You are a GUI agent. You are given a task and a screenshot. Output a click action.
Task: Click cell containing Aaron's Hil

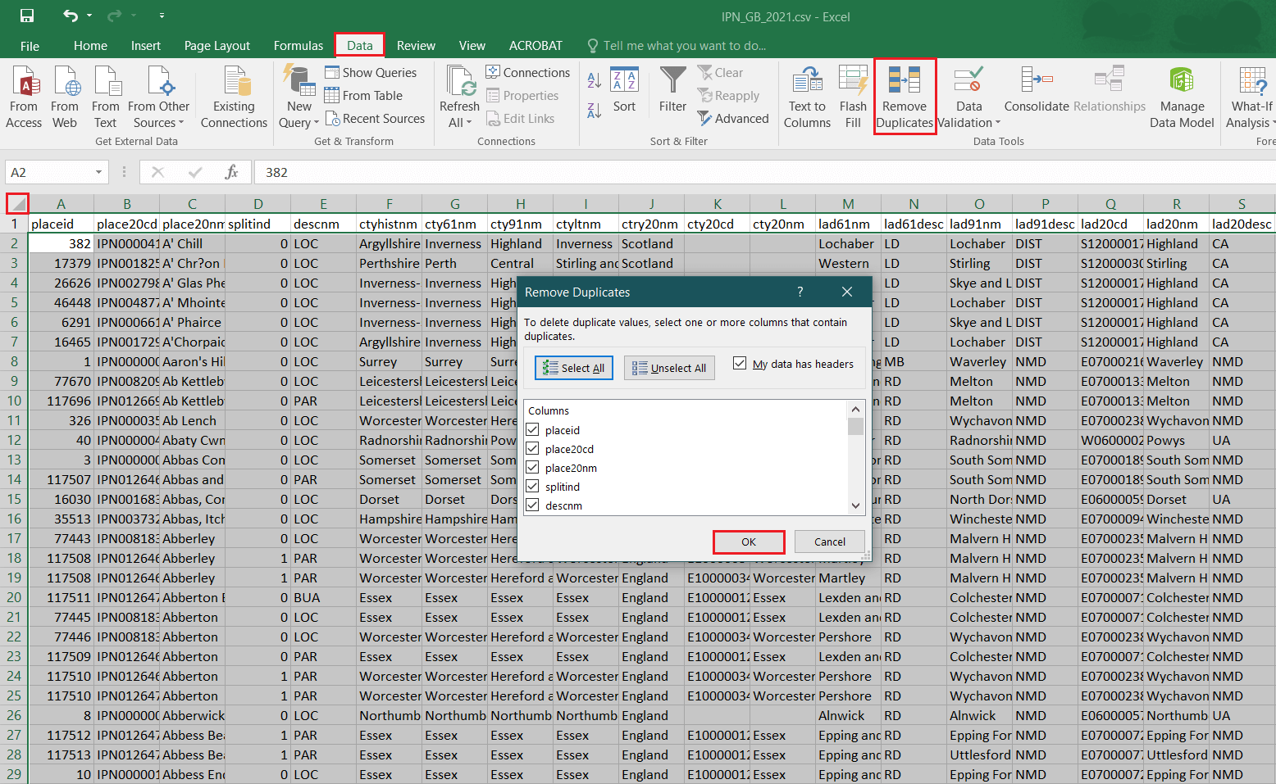click(x=192, y=361)
